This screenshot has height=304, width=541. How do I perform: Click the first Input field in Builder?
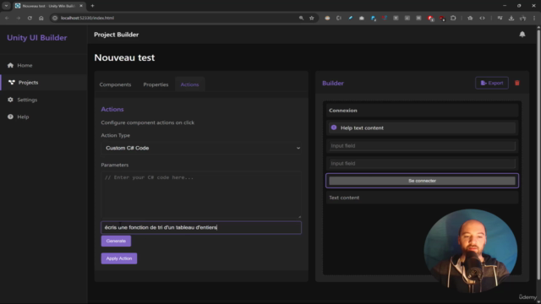coord(422,146)
